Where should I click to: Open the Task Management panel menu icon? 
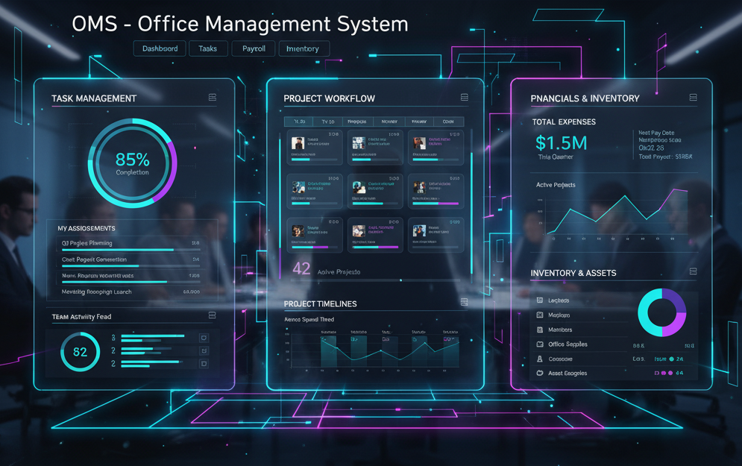point(213,98)
